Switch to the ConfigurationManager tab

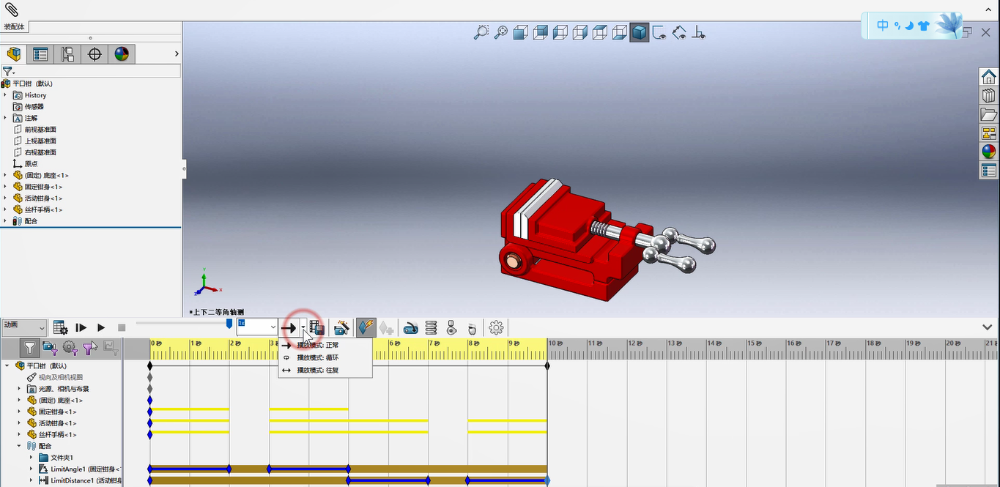[x=67, y=53]
